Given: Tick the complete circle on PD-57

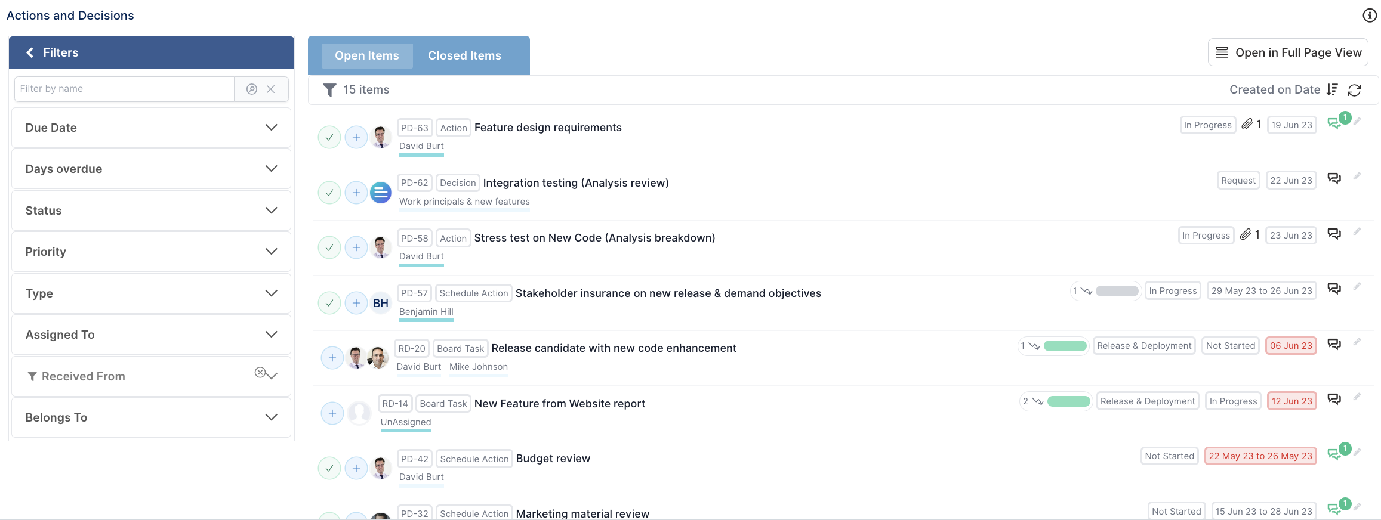Looking at the screenshot, I should (x=329, y=303).
